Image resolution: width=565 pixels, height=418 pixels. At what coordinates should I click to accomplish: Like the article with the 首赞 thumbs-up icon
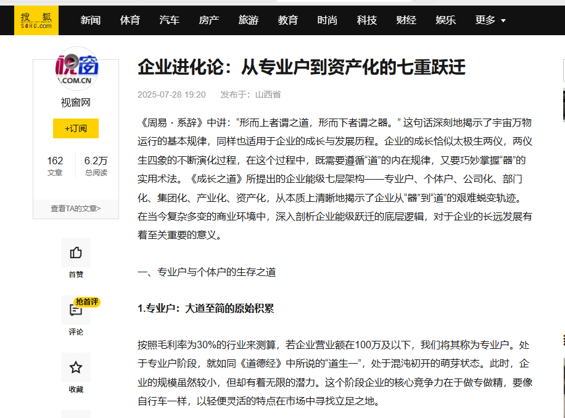(x=76, y=253)
